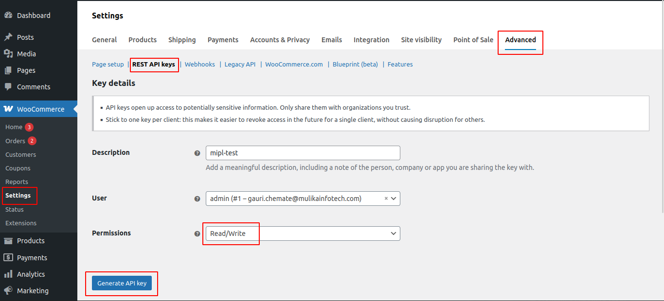Image resolution: width=664 pixels, height=301 pixels.
Task: Expand the User selection dropdown
Action: tap(394, 199)
